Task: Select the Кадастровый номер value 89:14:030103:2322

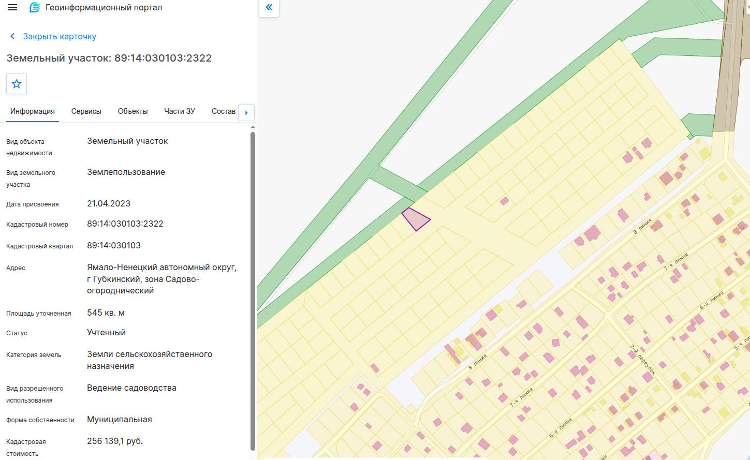Action: 125,224
